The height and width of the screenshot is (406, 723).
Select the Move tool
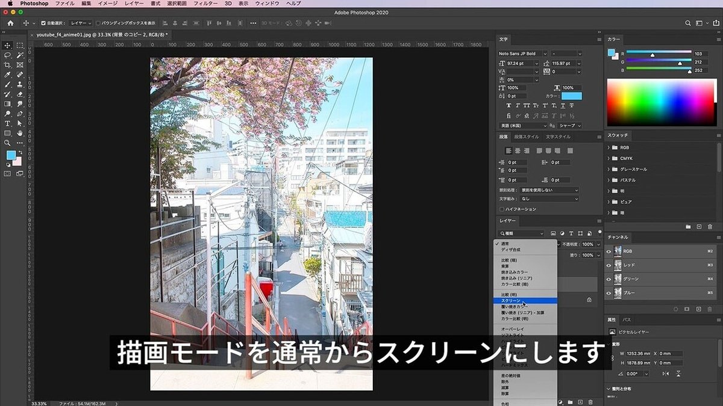tap(7, 45)
